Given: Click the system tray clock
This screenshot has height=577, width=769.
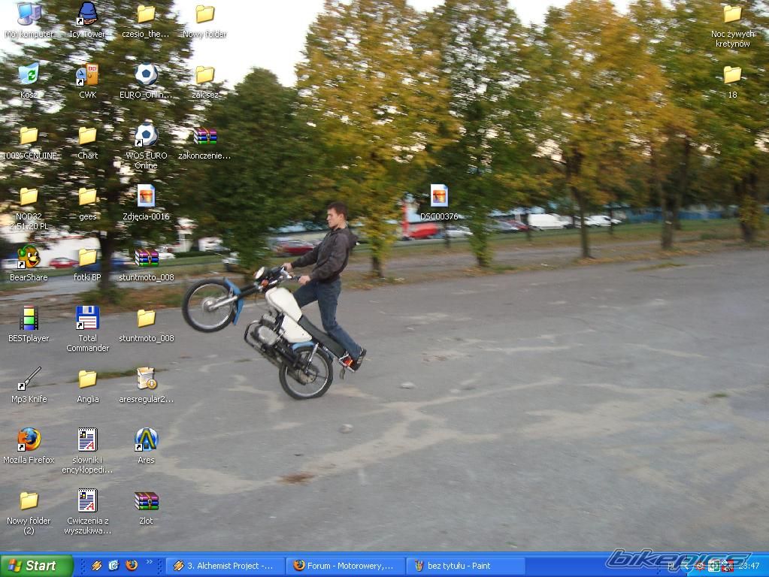Looking at the screenshot, I should coord(749,566).
